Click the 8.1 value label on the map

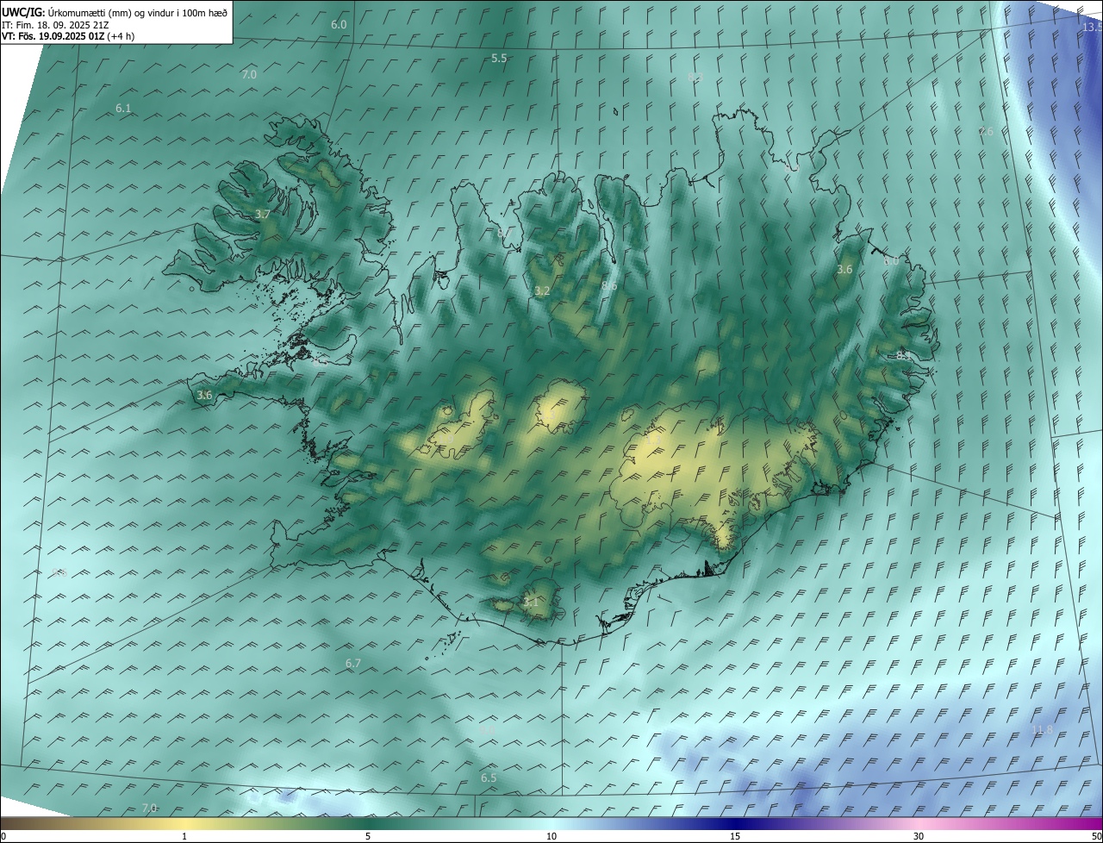[902, 355]
